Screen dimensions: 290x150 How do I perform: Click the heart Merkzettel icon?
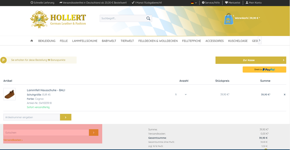tap(227, 3)
